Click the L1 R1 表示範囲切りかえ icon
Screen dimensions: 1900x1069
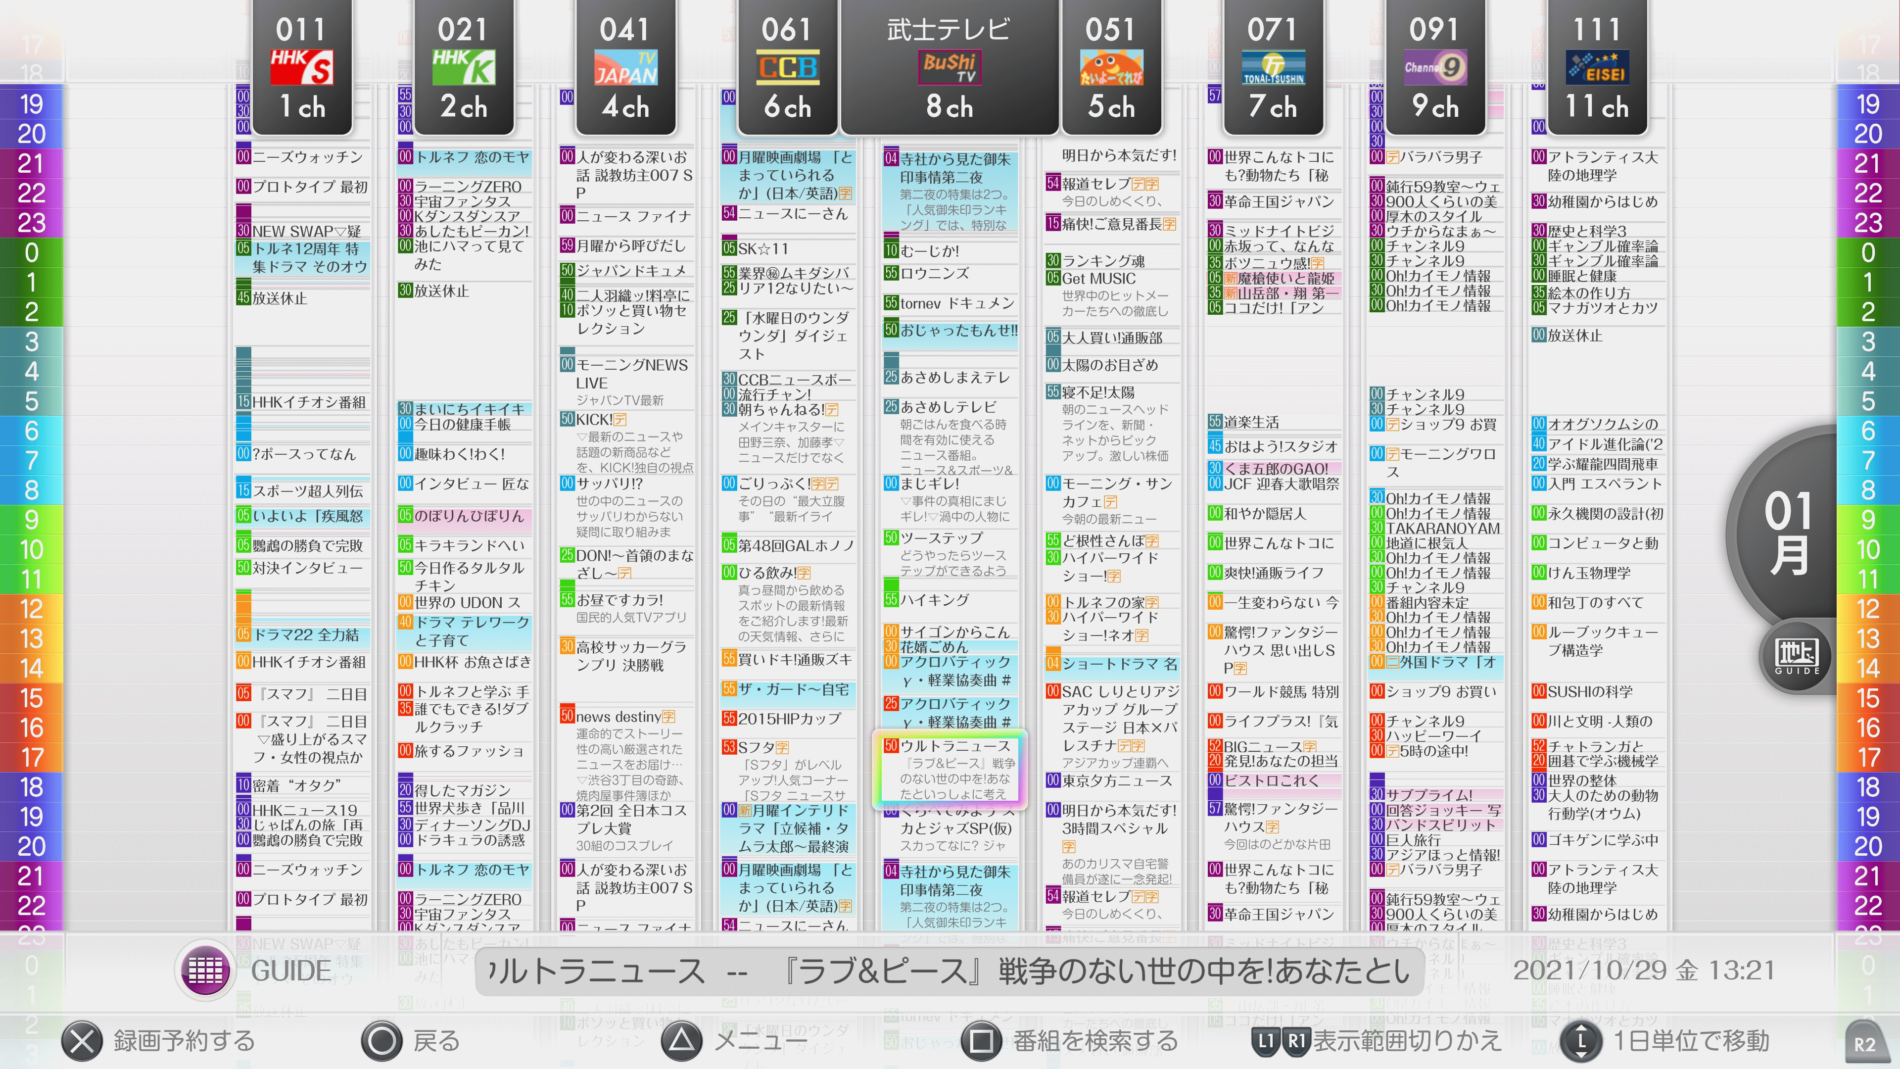(x=1281, y=1041)
